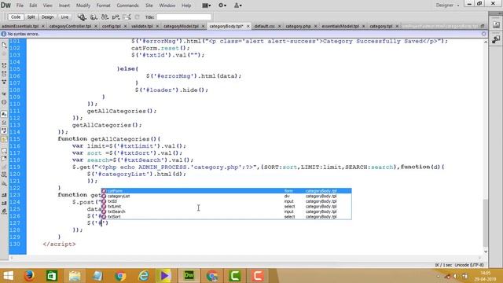Dismiss the No syntax errors info bar

484,34
